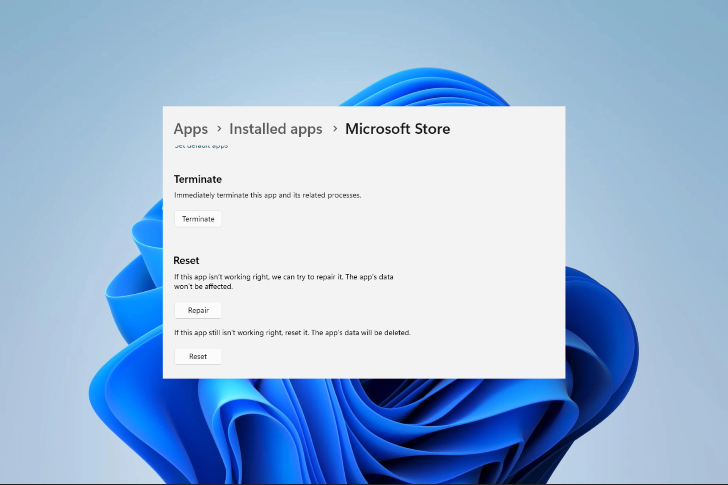The width and height of the screenshot is (728, 485).
Task: Click 'we can try to repair it' text
Action: [308, 277]
